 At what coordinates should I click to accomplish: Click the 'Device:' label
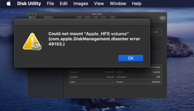pyautogui.click(x=120, y=82)
